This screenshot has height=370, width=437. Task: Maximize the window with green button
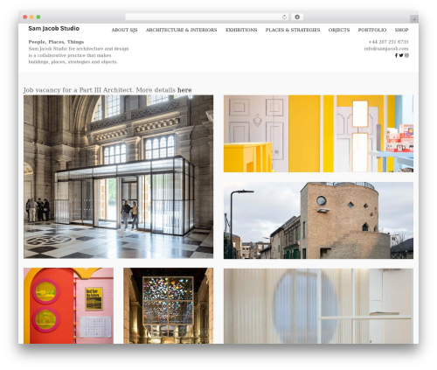coord(38,17)
